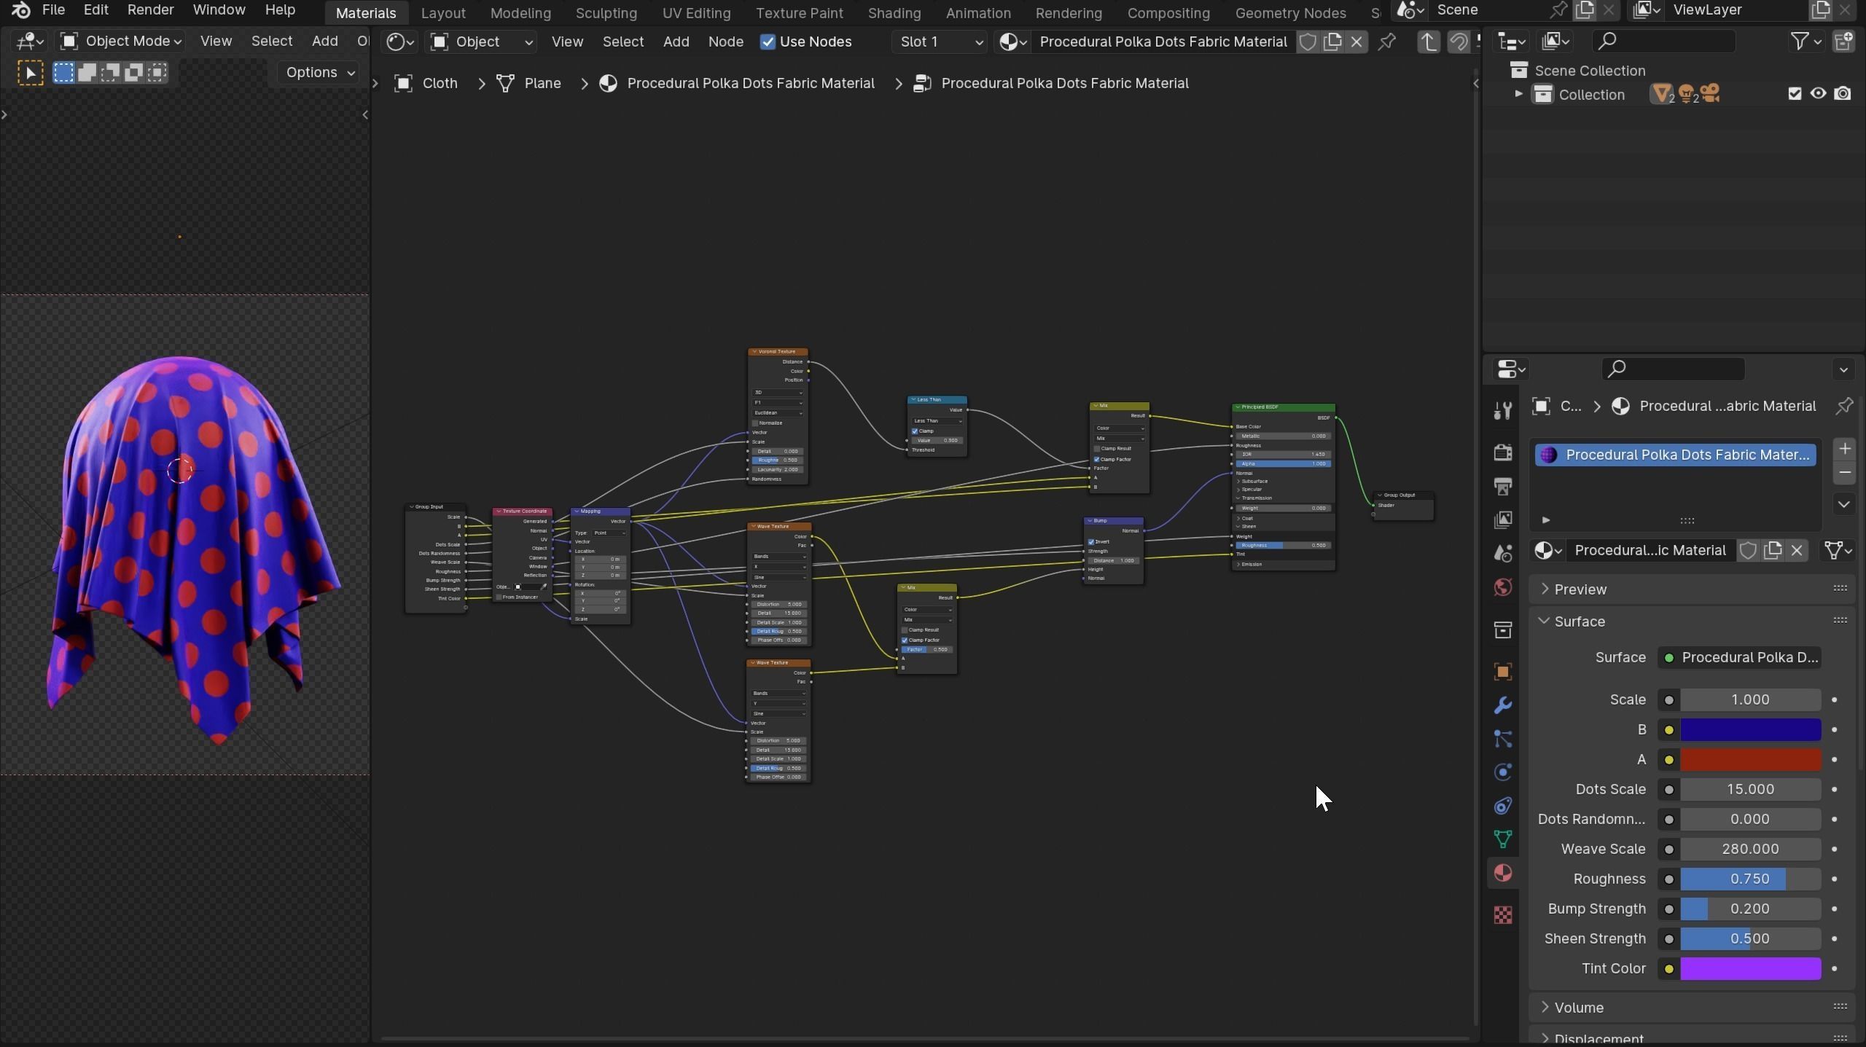
Task: Expand the Volume panel
Action: click(1579, 1008)
